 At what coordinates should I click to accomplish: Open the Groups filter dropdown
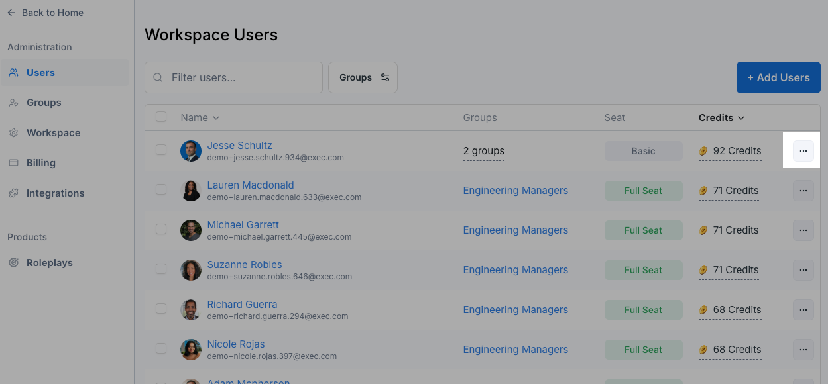tap(363, 77)
